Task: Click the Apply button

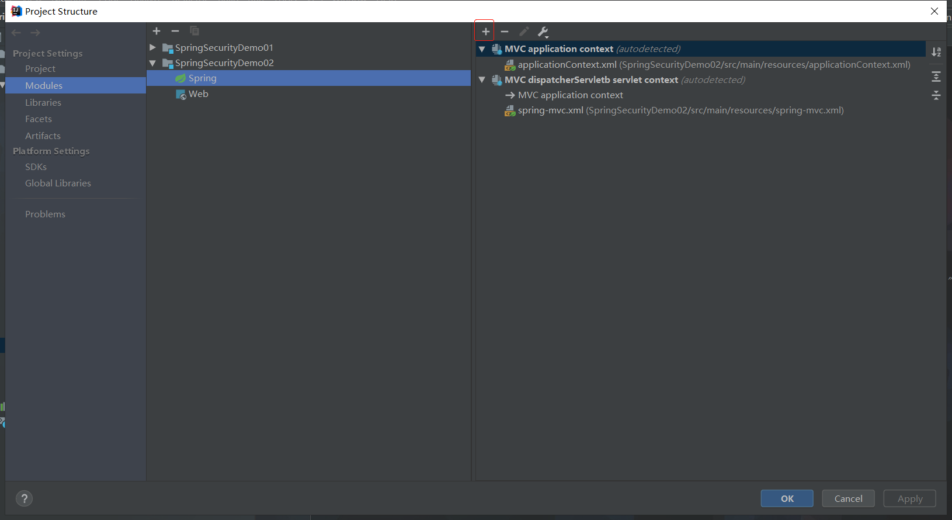Action: click(910, 498)
